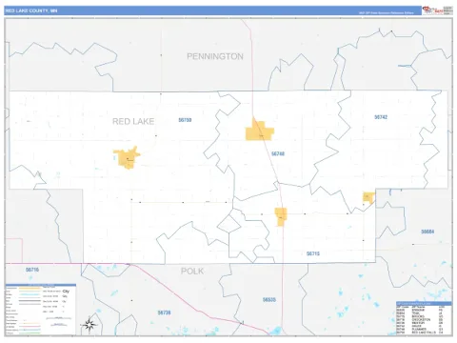Click the largest City label in the legend
This screenshot has height=343, width=457.
click(x=66, y=292)
